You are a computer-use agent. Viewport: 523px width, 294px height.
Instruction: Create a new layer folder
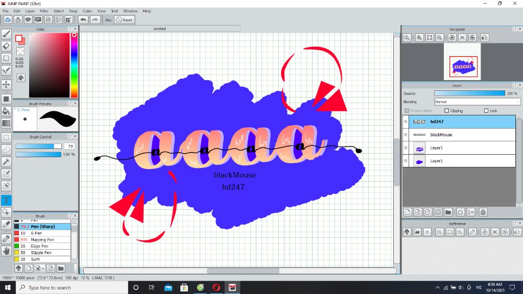pos(448,212)
